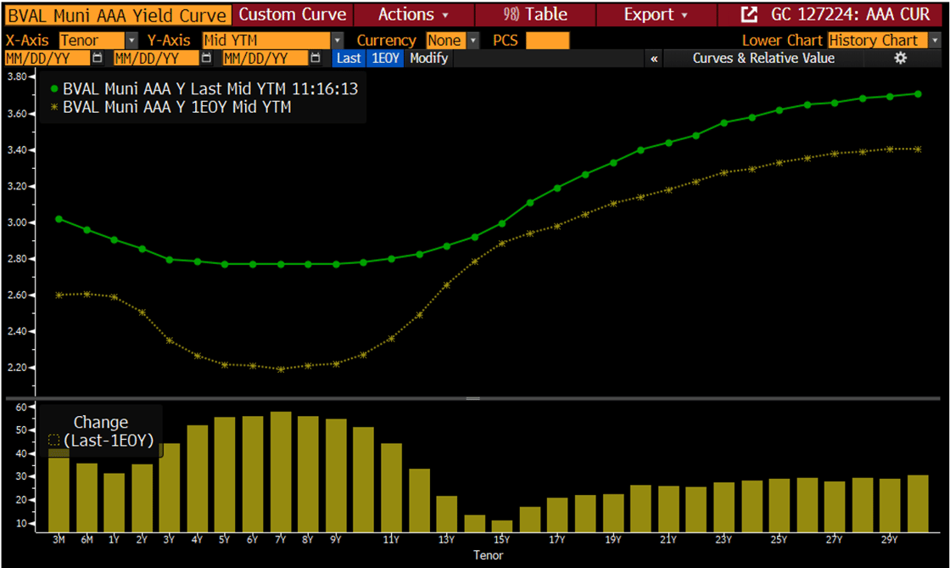This screenshot has height=568, width=950.
Task: Click the Currency None field
Action: pyautogui.click(x=446, y=41)
